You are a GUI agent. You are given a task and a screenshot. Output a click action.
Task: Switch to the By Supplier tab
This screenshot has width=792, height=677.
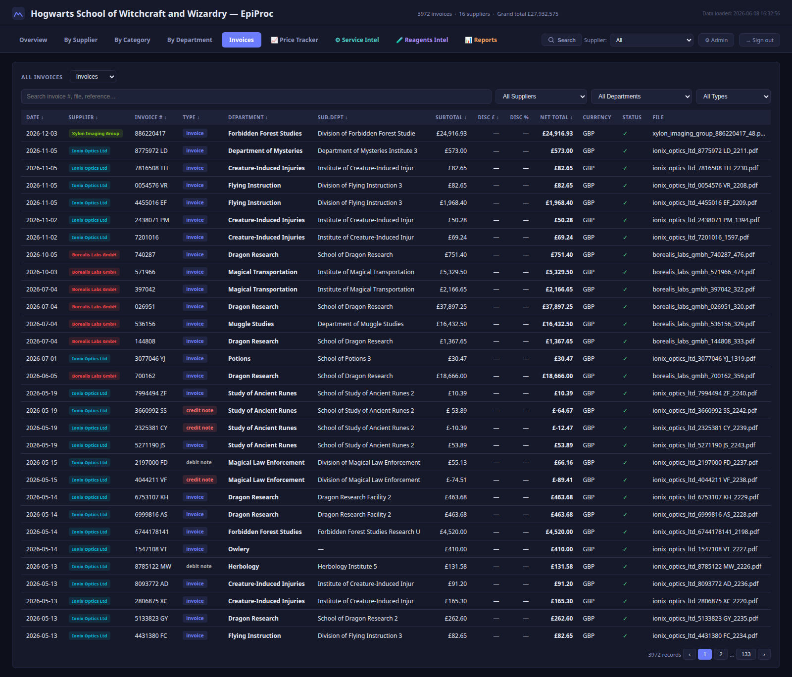[81, 40]
